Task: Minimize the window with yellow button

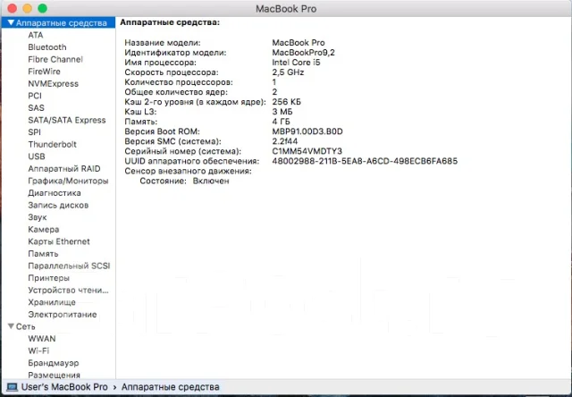Action: [28, 8]
